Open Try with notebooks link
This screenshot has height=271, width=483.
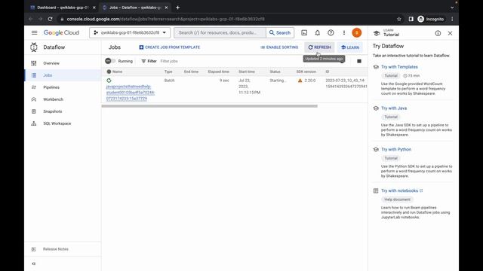click(x=401, y=190)
